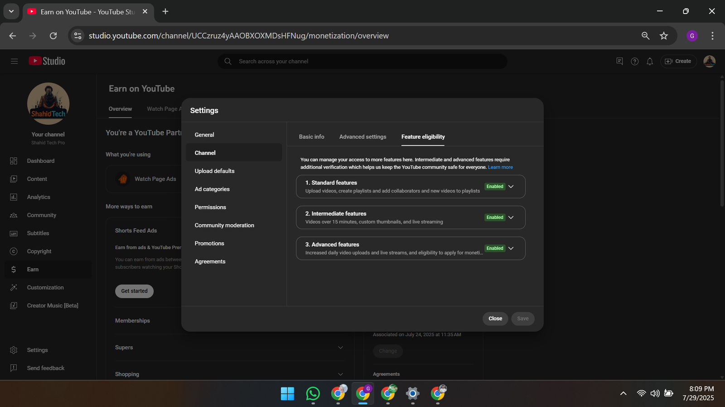Open WhatsApp from the taskbar
The height and width of the screenshot is (407, 725).
[313, 393]
